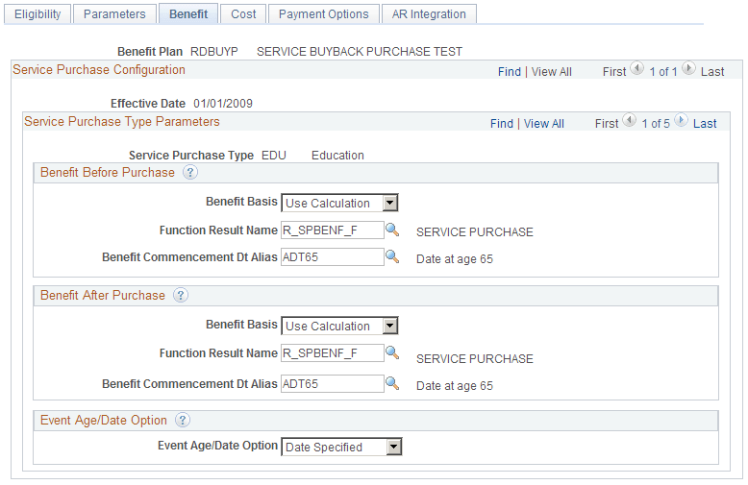Click the 'RDBUYP' benefit plan code

coord(214,52)
